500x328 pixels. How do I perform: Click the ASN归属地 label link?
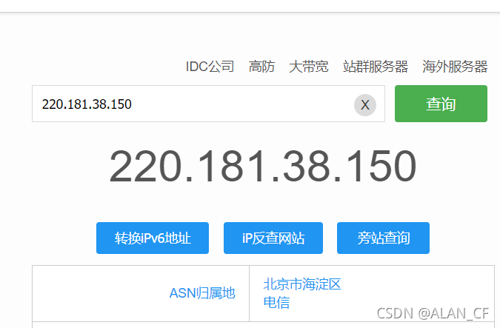pyautogui.click(x=202, y=293)
